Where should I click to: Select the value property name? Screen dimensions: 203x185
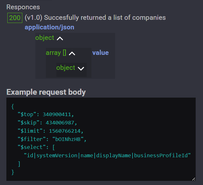100,53
